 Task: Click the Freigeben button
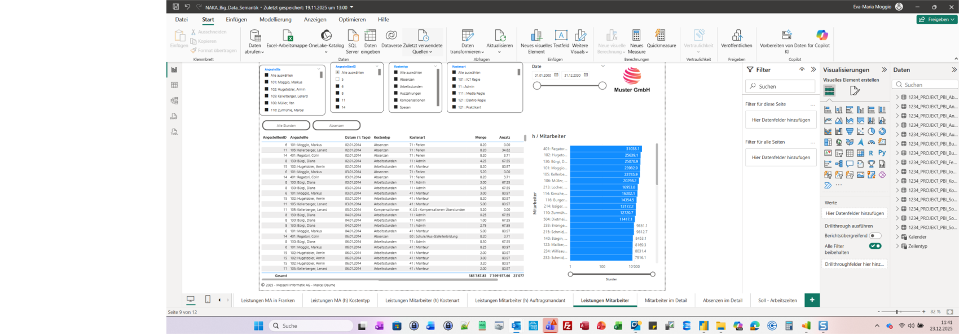(x=937, y=19)
